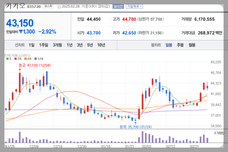
Task: Click the 41,882 price axis label
Action: point(216,94)
